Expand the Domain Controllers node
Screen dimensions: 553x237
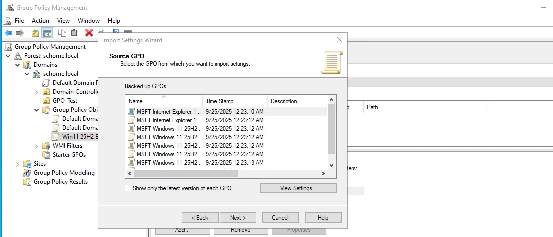click(x=36, y=92)
